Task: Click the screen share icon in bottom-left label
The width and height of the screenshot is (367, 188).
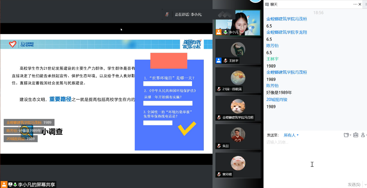Action: [10, 185]
